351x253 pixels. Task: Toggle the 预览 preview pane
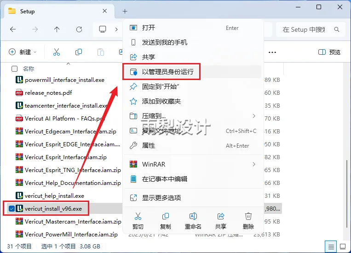pyautogui.click(x=329, y=52)
